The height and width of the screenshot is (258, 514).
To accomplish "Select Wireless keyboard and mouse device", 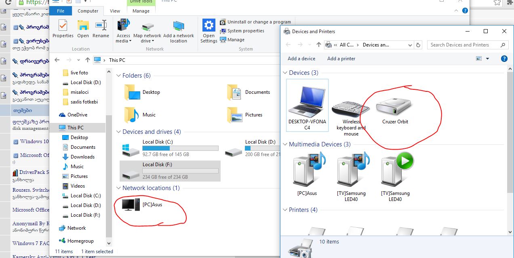I will [351, 117].
